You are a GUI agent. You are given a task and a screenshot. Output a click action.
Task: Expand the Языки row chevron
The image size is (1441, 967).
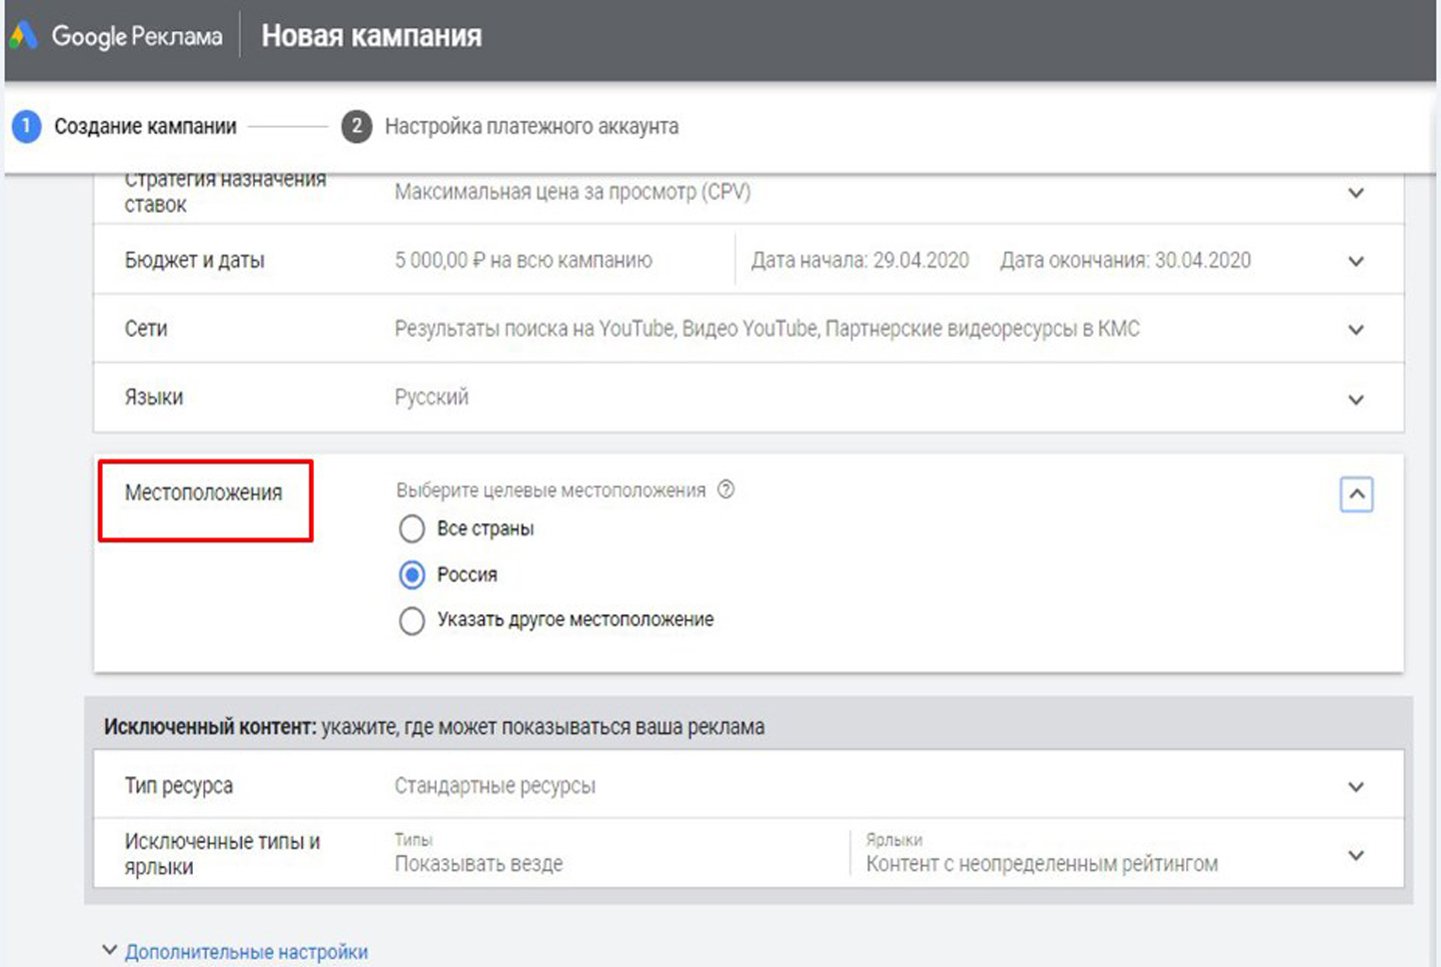1356,400
